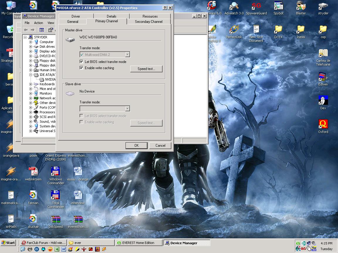338x253 pixels.
Task: Expand the Processors tree node
Action: pos(31,112)
